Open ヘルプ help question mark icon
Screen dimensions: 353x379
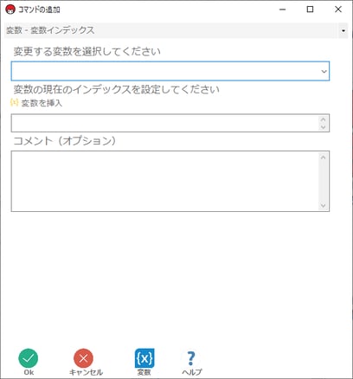coord(191,358)
